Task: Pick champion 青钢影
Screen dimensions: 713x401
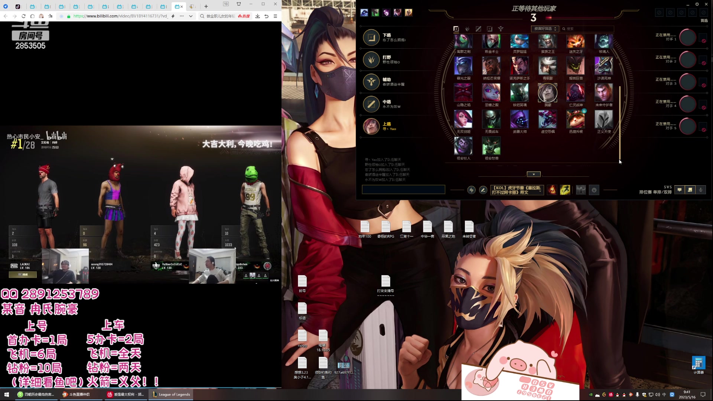Action: tap(548, 66)
